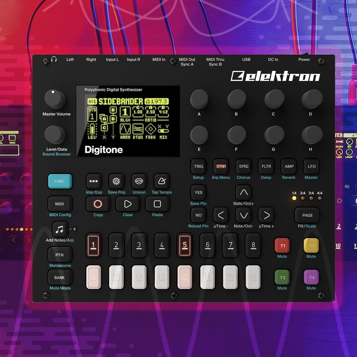Hit the Tap Tempo metronome button
Screen dimensions: 357x357
(x=162, y=181)
